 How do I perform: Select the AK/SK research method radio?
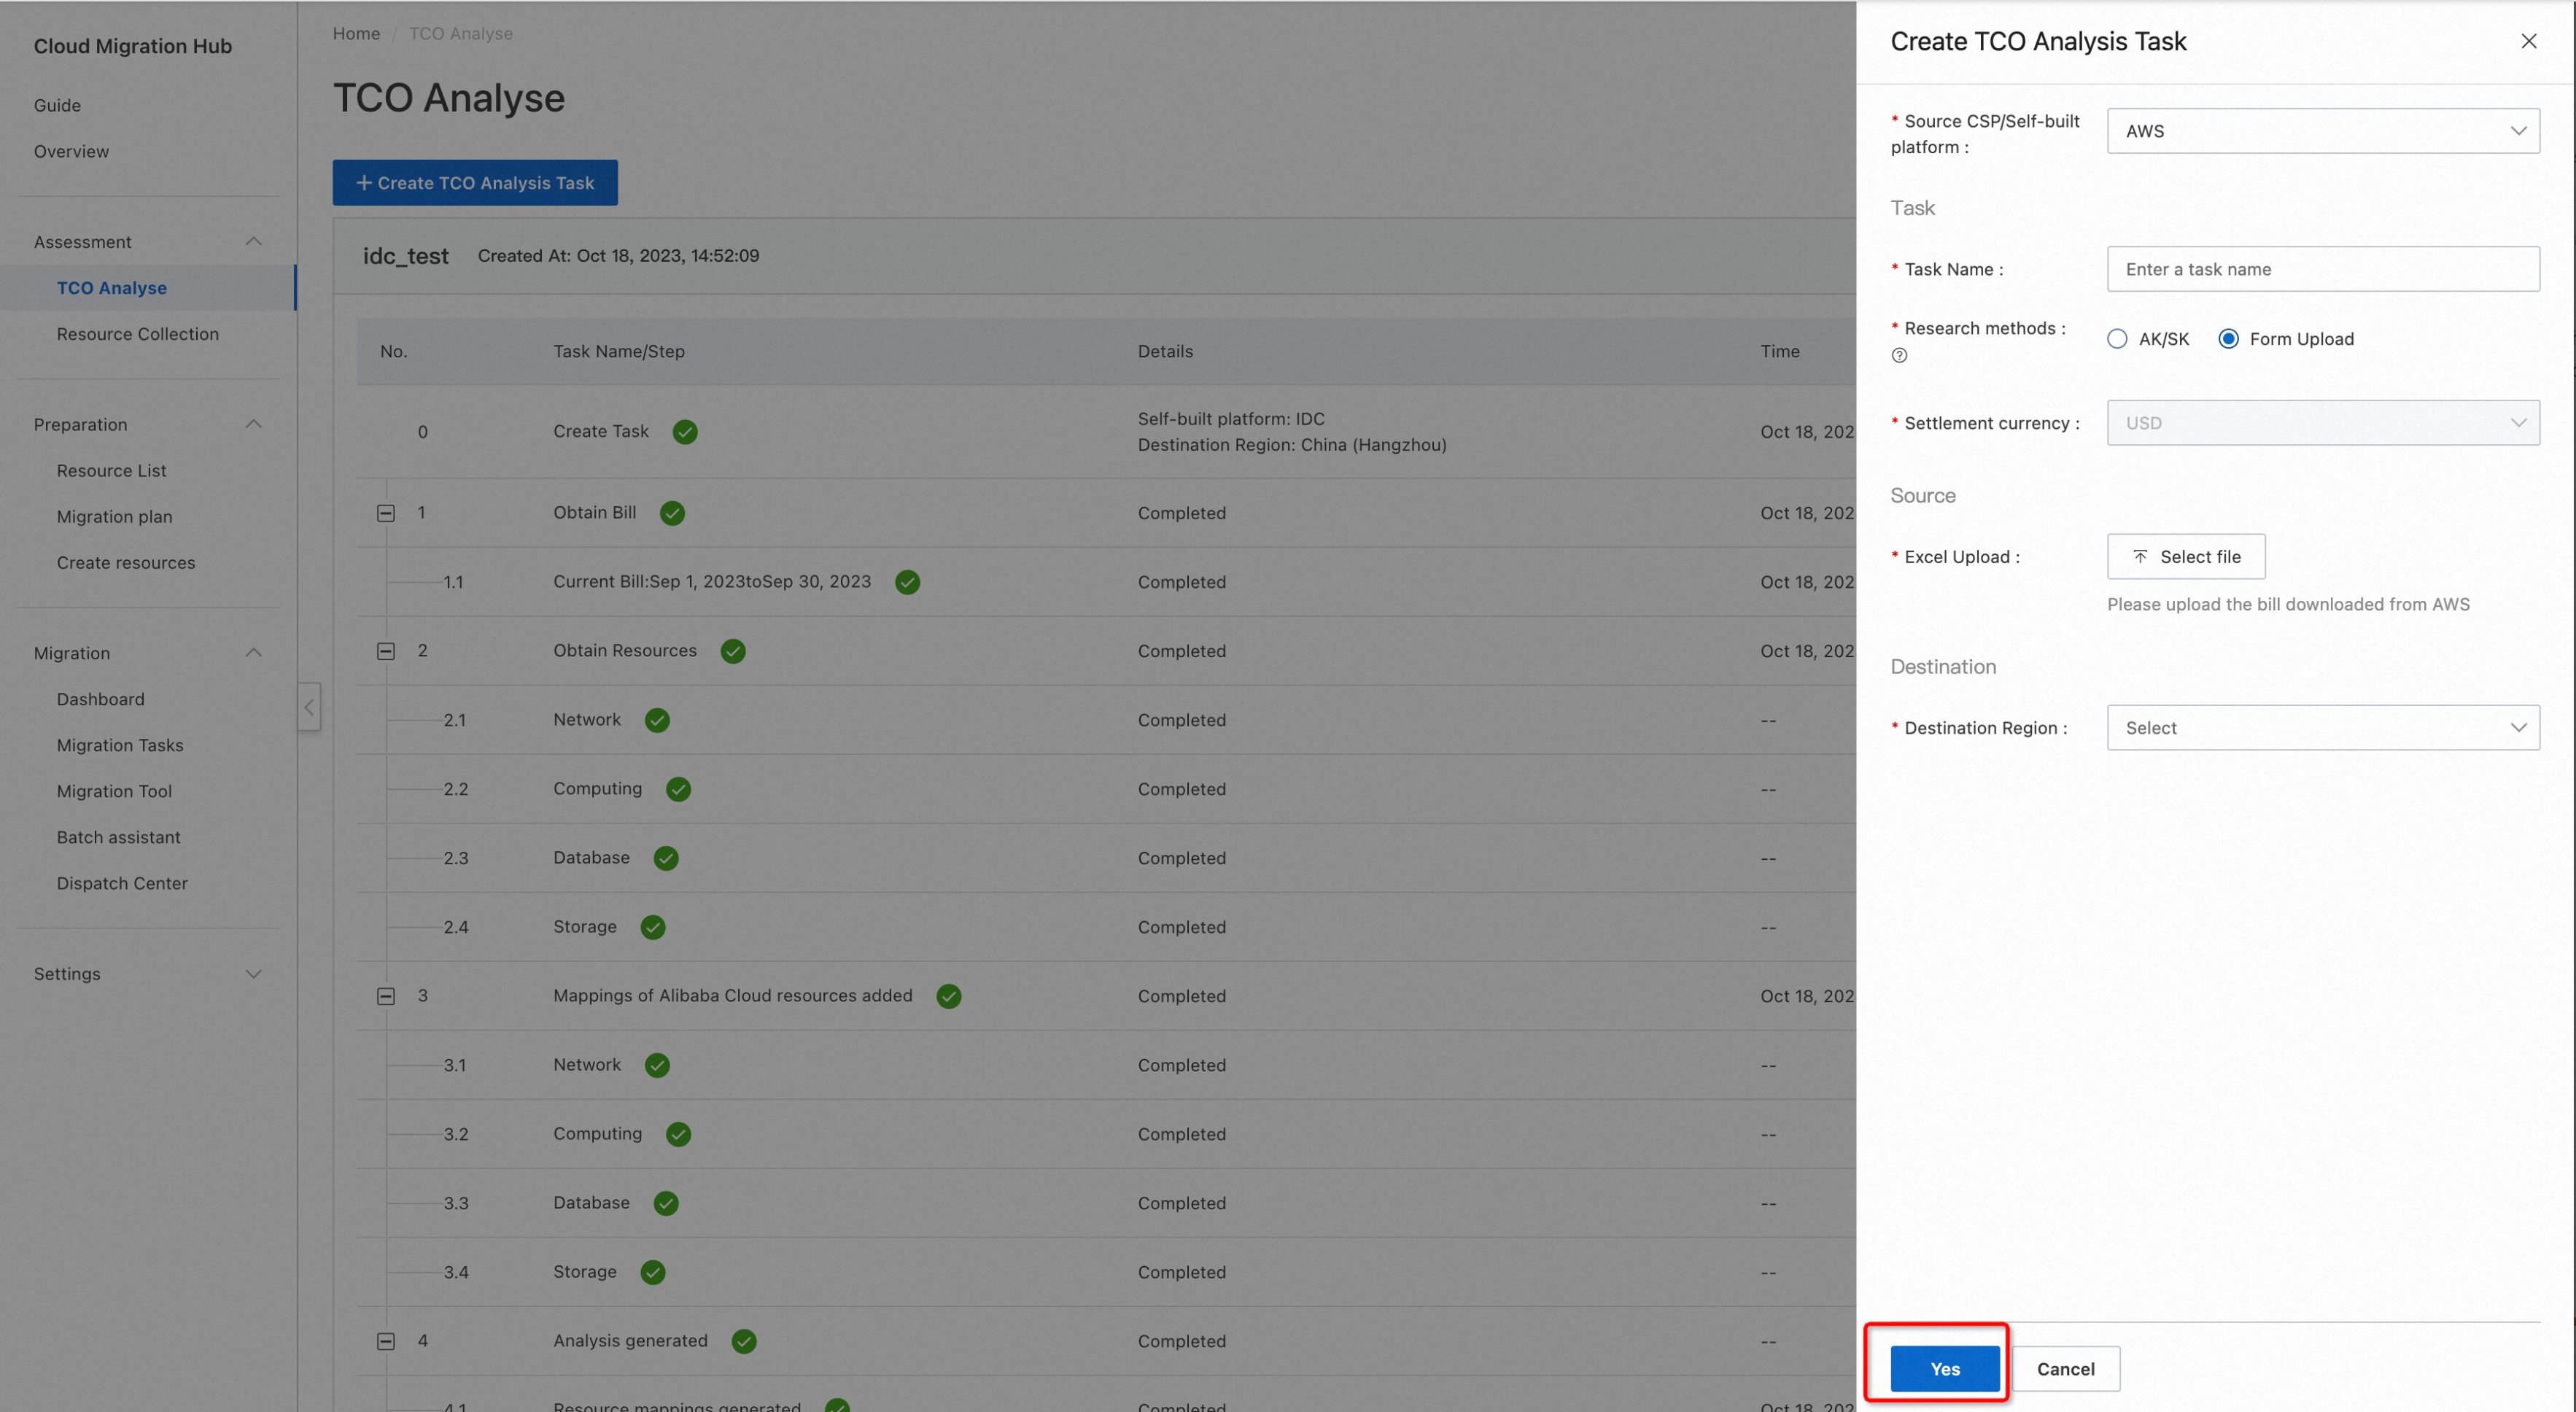[2117, 339]
